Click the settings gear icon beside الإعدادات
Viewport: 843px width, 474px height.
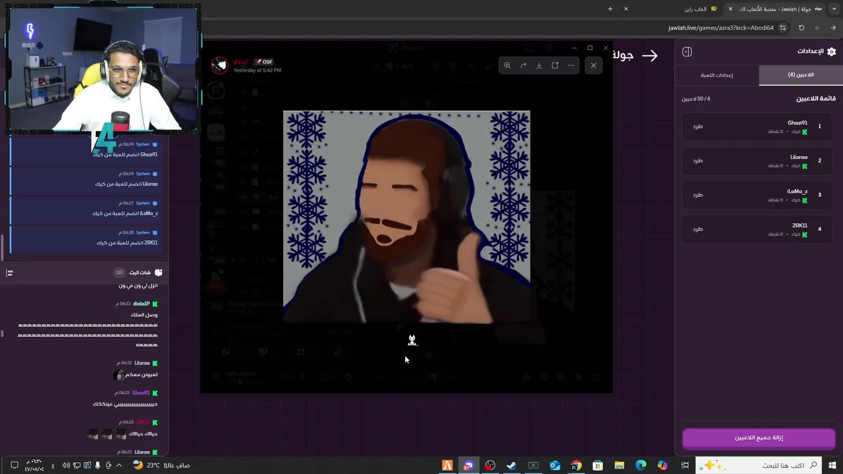point(831,51)
